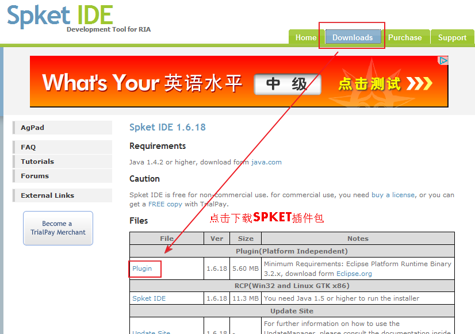Click the buy a license link

393,195
